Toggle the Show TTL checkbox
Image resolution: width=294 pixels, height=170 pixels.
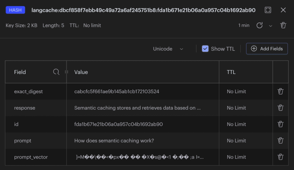[x=205, y=49]
